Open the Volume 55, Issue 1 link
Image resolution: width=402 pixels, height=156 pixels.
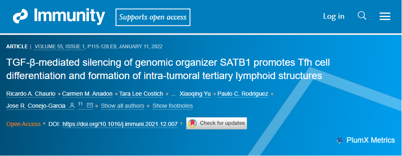click(x=60, y=47)
